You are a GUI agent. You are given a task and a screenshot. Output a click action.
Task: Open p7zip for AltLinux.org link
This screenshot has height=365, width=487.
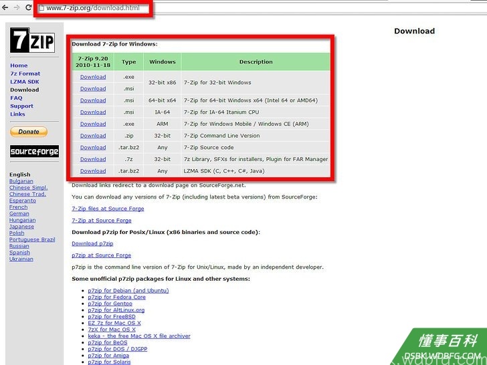tap(116, 310)
